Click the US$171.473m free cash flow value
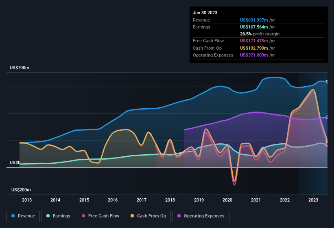 click(x=254, y=41)
